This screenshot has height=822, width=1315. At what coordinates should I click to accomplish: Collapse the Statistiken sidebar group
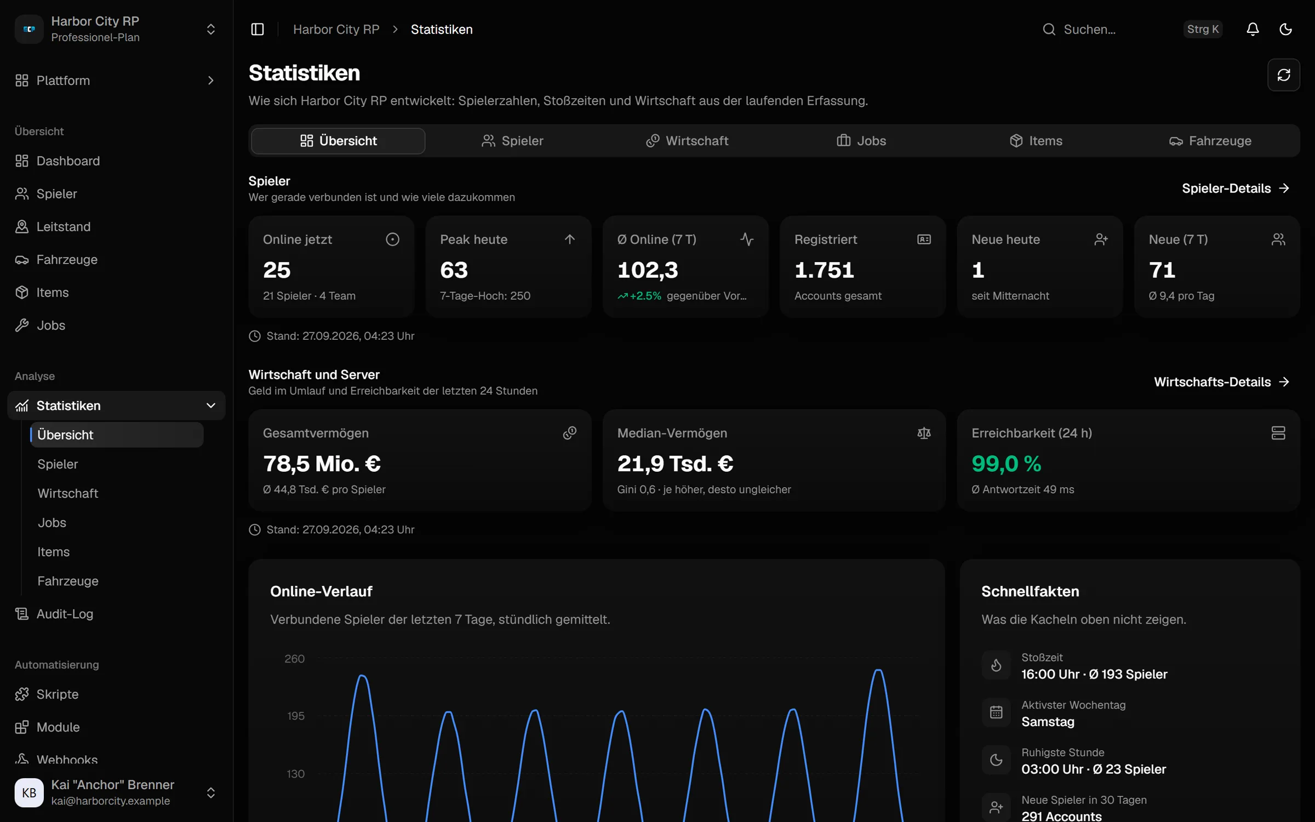116,406
